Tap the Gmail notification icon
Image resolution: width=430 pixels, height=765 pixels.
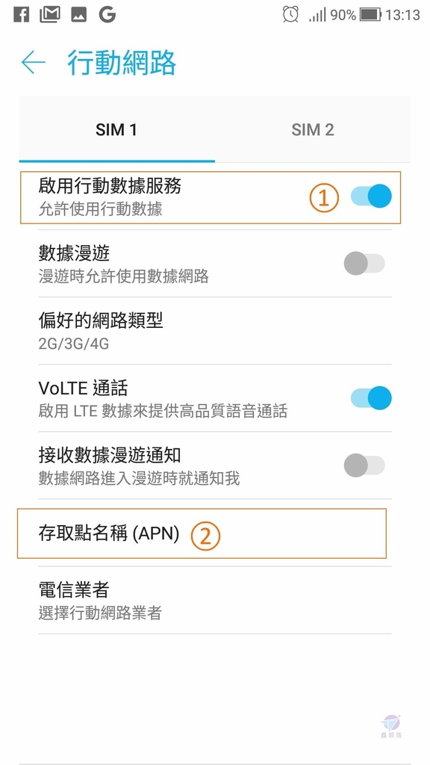[50, 15]
